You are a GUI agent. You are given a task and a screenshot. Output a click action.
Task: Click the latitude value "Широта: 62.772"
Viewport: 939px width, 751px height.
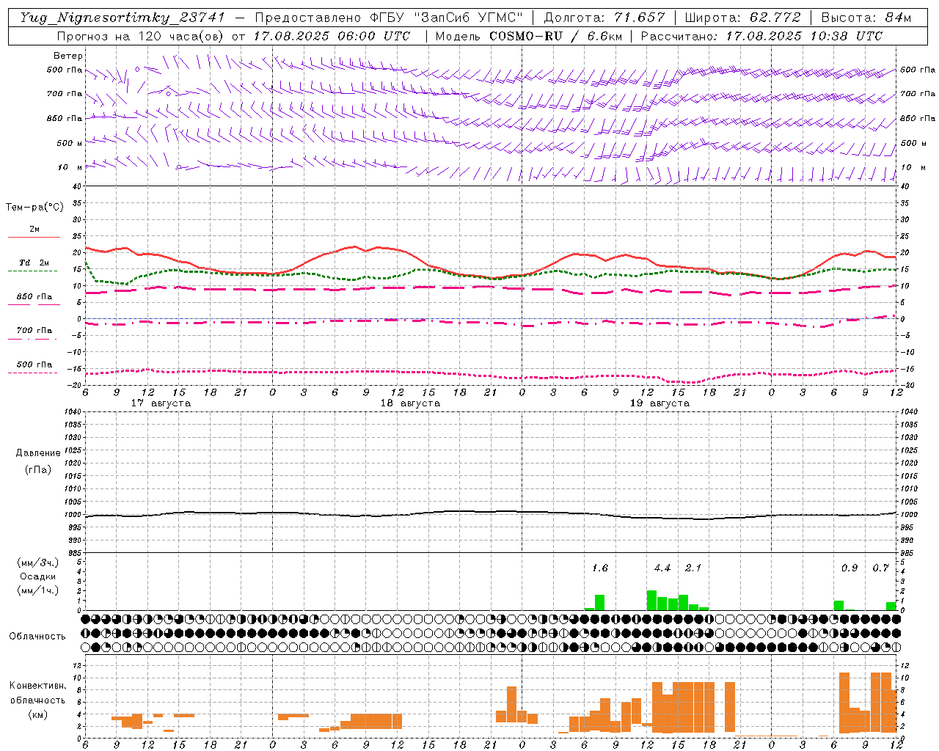[742, 18]
